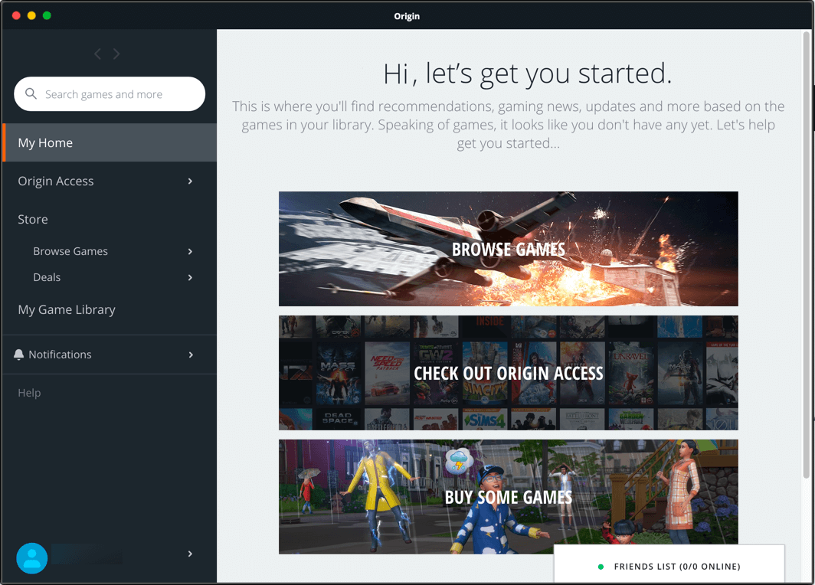Expand the Origin Access chevron

(x=190, y=181)
